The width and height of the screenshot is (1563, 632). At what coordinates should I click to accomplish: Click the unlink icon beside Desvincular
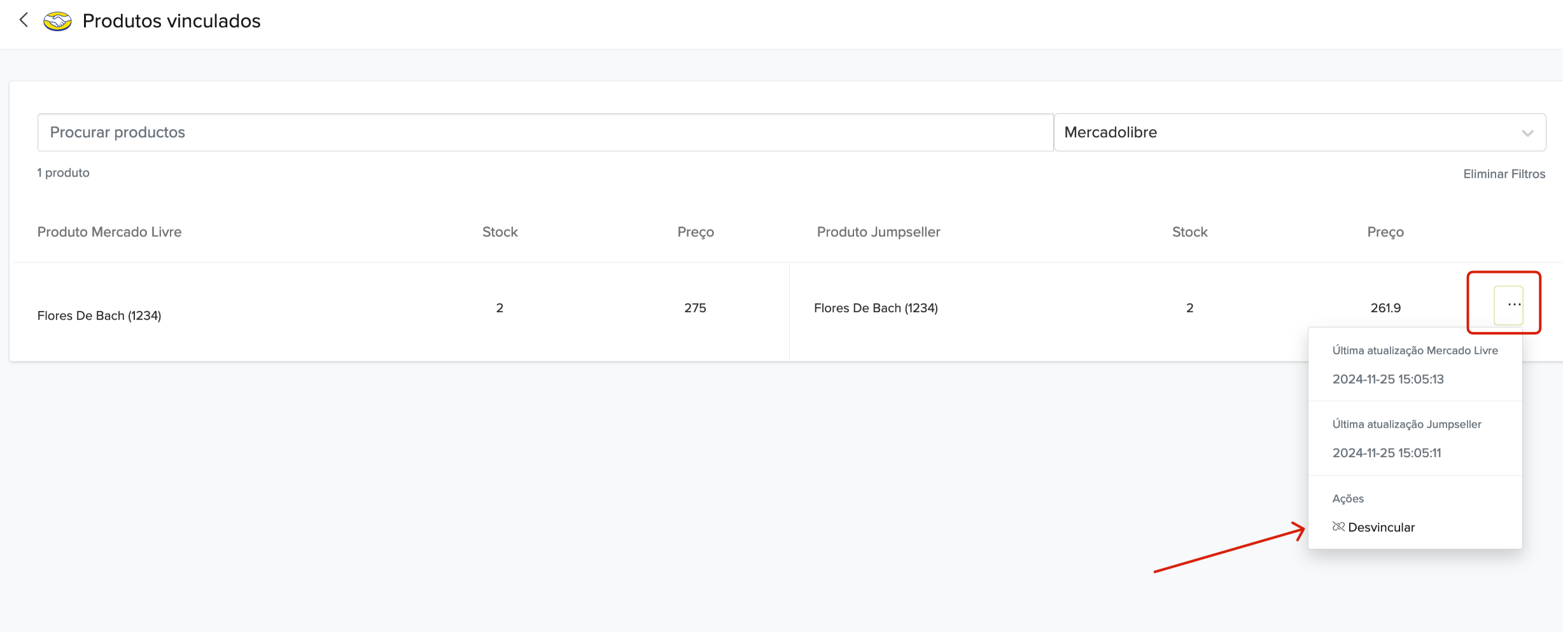point(1338,527)
